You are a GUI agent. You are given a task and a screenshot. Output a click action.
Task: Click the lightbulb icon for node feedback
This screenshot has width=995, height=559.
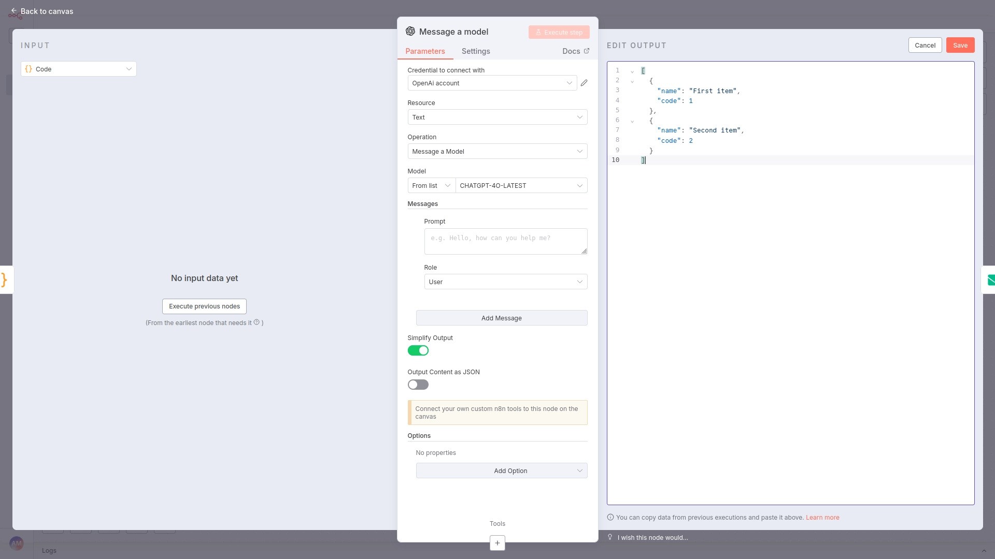click(610, 537)
